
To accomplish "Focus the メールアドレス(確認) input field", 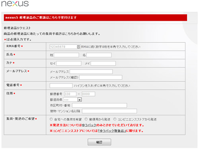I will click(101, 77).
